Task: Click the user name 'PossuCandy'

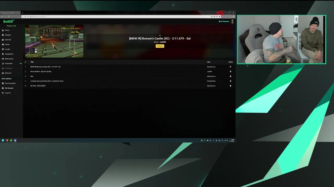Action: coord(211,81)
